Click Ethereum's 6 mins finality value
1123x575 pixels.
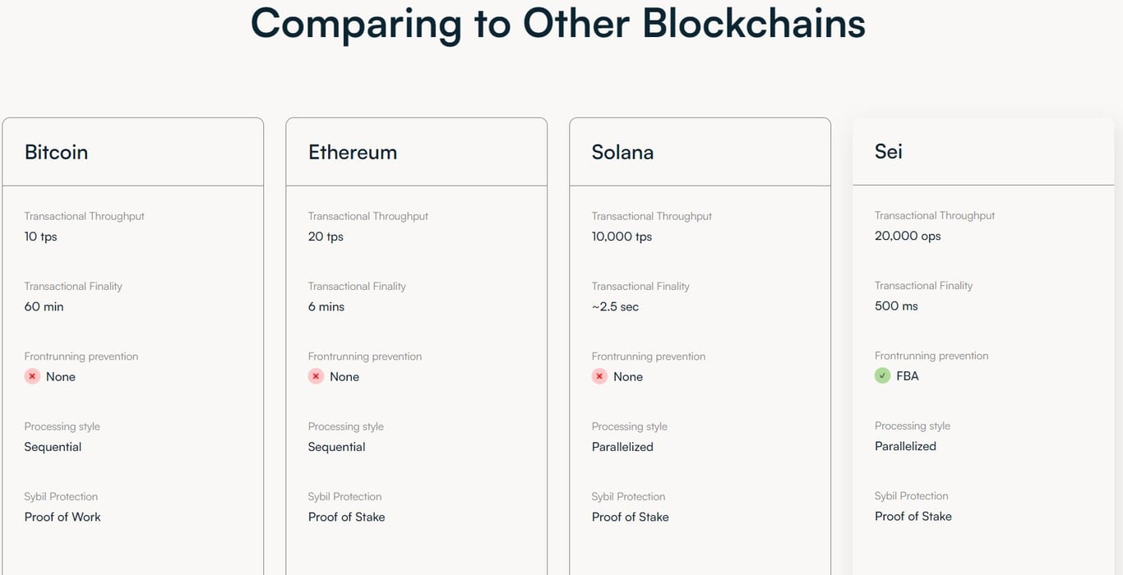[326, 306]
